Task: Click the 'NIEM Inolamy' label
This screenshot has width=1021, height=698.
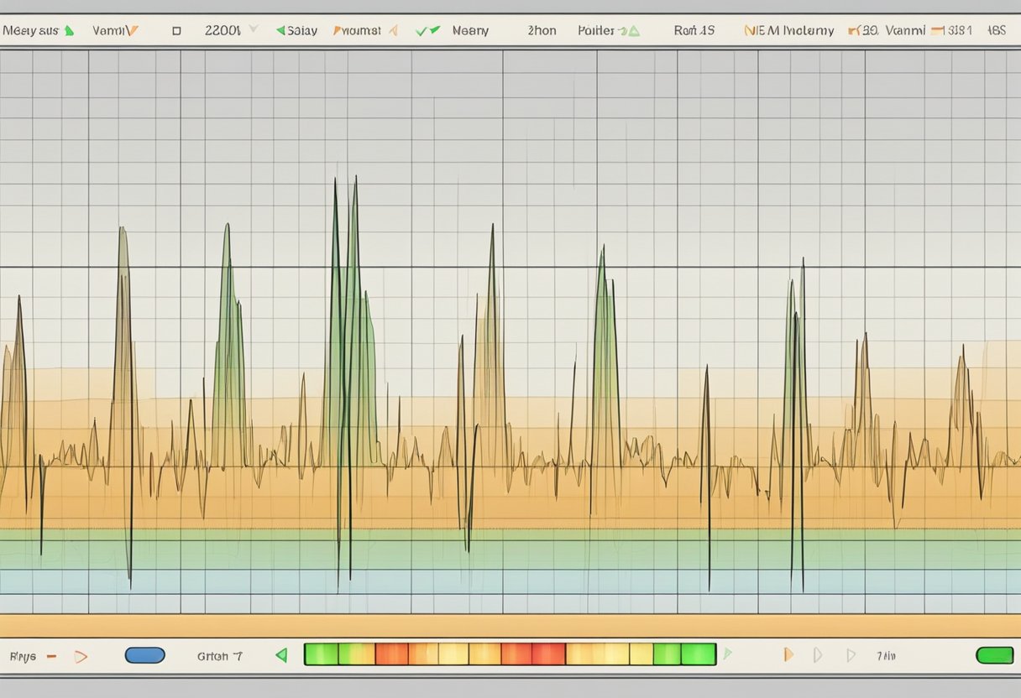Action: click(789, 30)
